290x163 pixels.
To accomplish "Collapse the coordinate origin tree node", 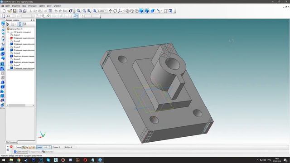I will pos(8,32).
